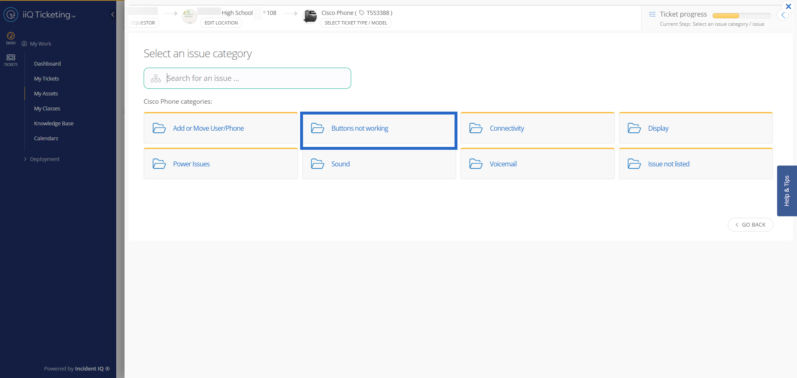Collapse the left sidebar with chevron
The width and height of the screenshot is (797, 378).
tap(112, 15)
